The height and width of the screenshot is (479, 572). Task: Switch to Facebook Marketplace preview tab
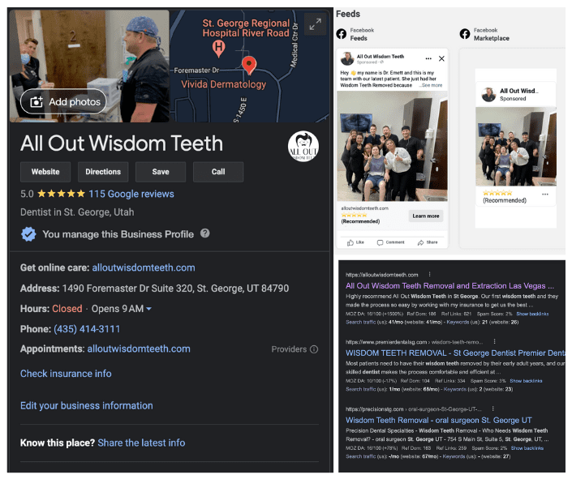484,34
